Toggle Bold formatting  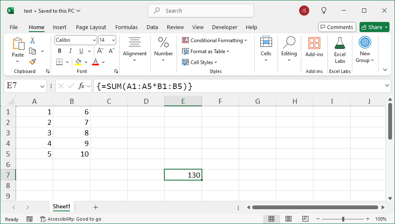tap(60, 51)
